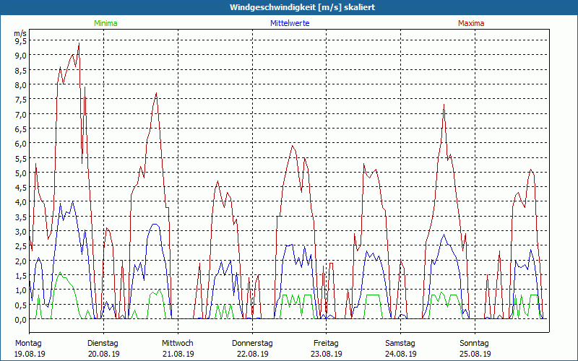Click the Minima legend label
Screen dimensions: 578x361
[105, 23]
